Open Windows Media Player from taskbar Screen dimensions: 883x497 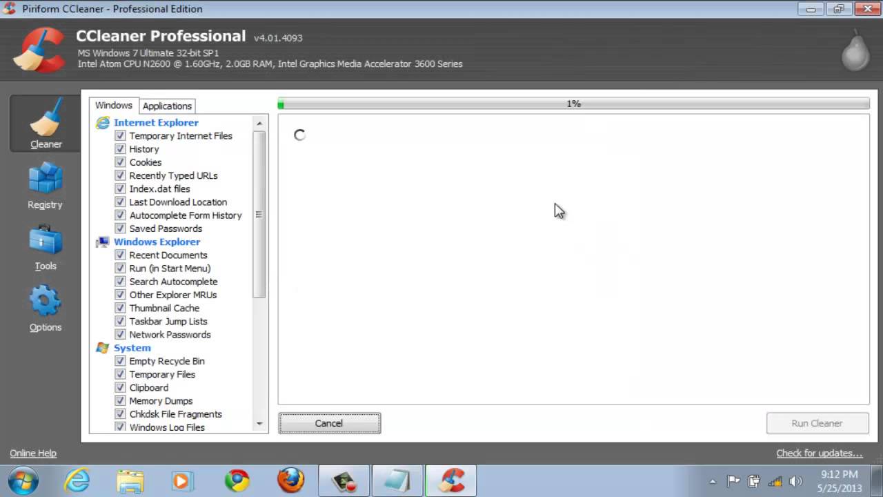coord(183,480)
